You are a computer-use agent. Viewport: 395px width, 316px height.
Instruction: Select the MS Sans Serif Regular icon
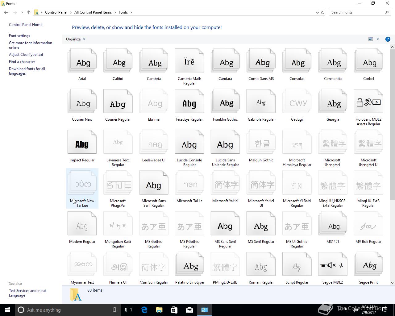[225, 223]
